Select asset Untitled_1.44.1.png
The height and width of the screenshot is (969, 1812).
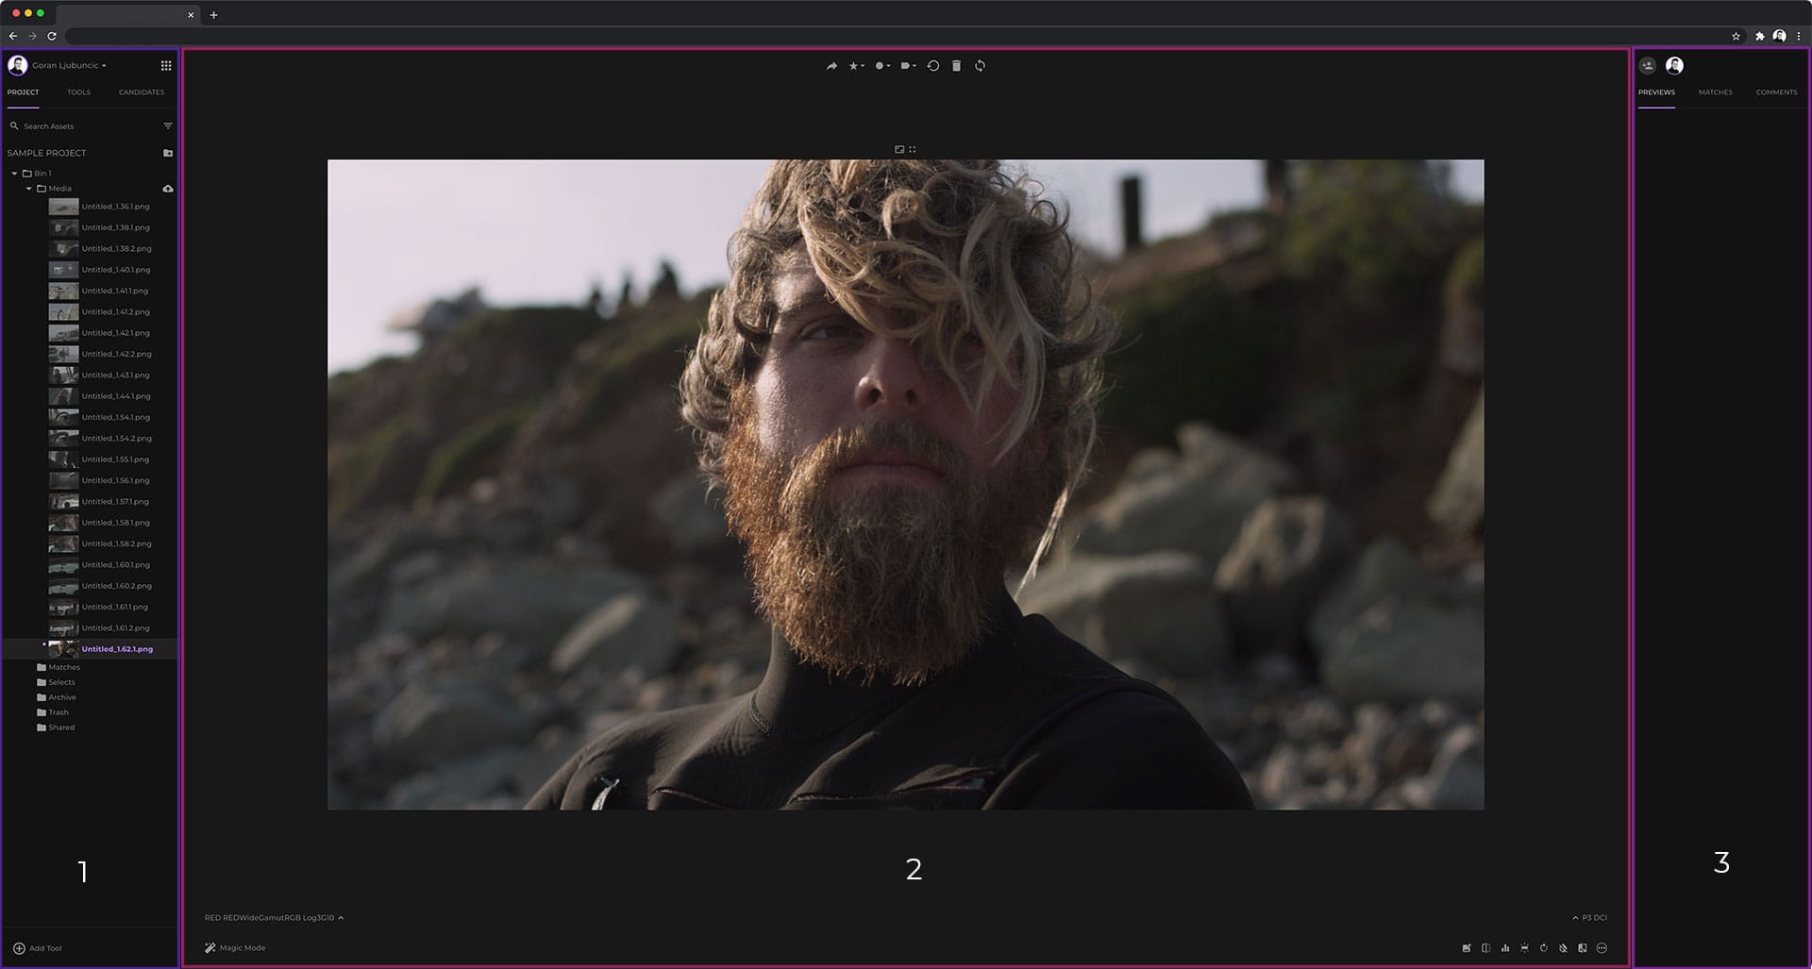[99, 396]
